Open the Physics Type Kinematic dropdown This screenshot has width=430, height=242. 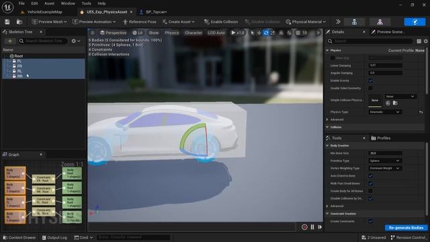click(384, 112)
